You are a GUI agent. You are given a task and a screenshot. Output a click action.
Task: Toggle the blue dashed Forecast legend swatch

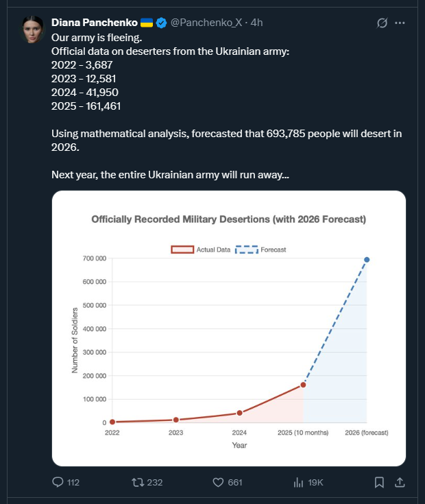tap(246, 250)
